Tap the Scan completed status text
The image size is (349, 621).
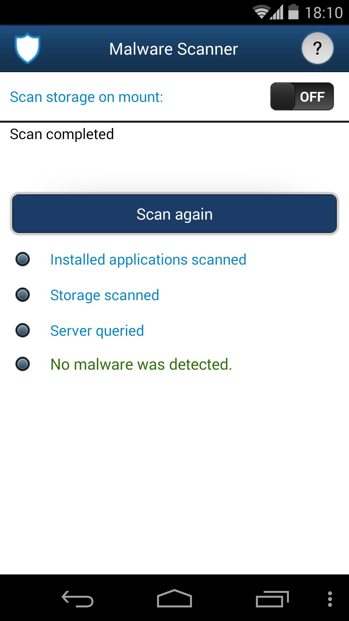click(x=62, y=134)
